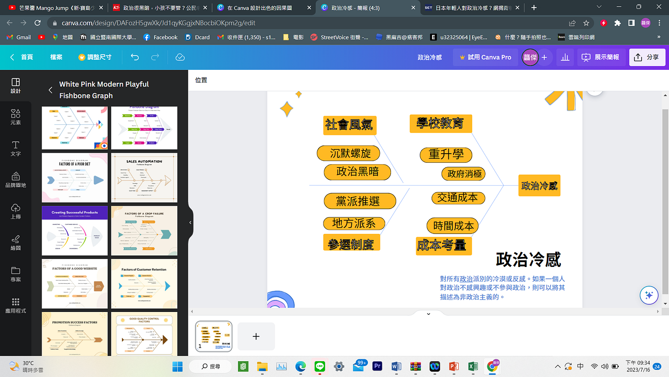669x377 pixels.
Task: Open the 檔案 (File) menu
Action: click(56, 57)
